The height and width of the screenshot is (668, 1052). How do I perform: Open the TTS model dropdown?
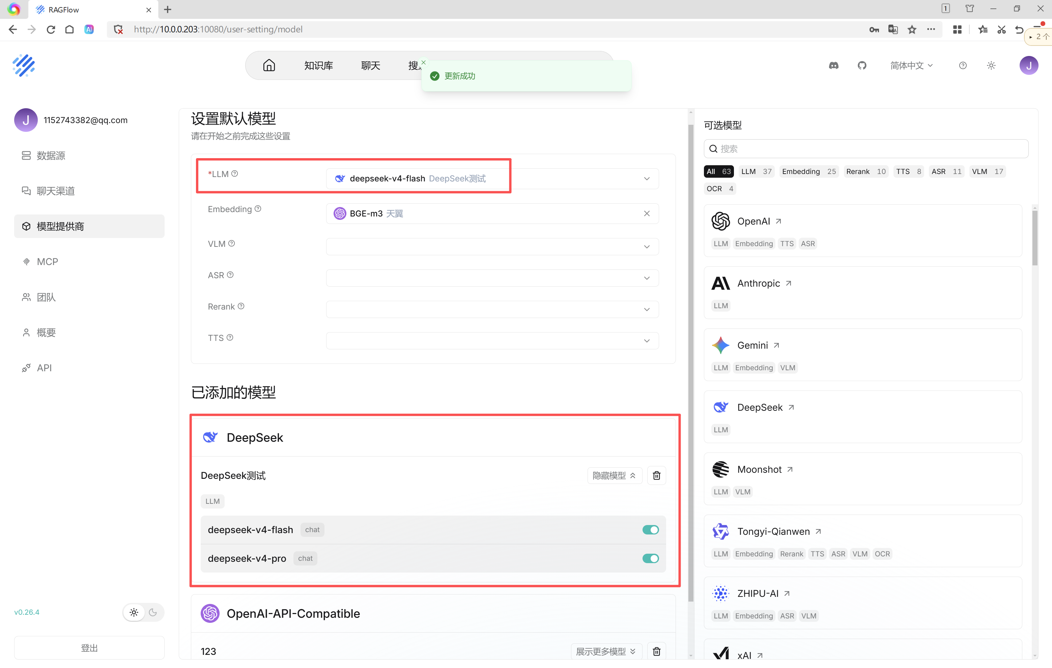[x=492, y=341]
